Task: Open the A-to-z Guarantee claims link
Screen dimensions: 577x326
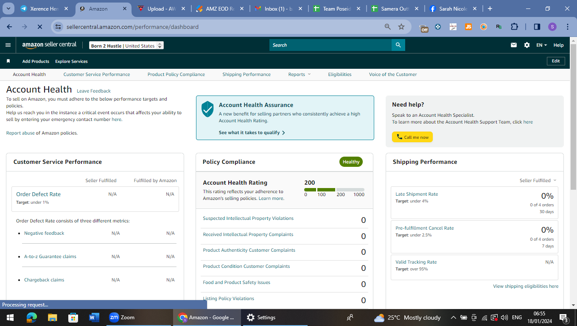Action: [50, 256]
